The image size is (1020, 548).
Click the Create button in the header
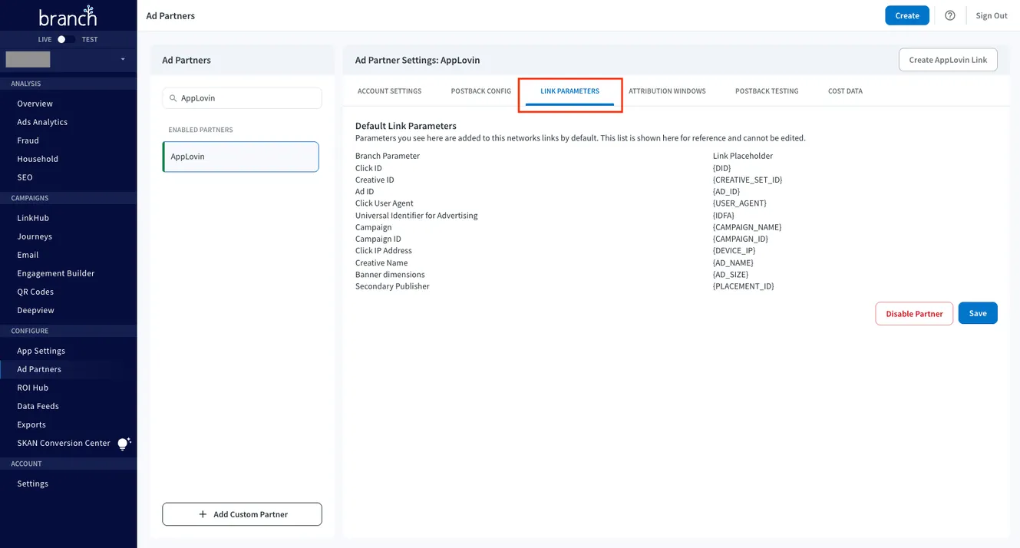(x=906, y=15)
